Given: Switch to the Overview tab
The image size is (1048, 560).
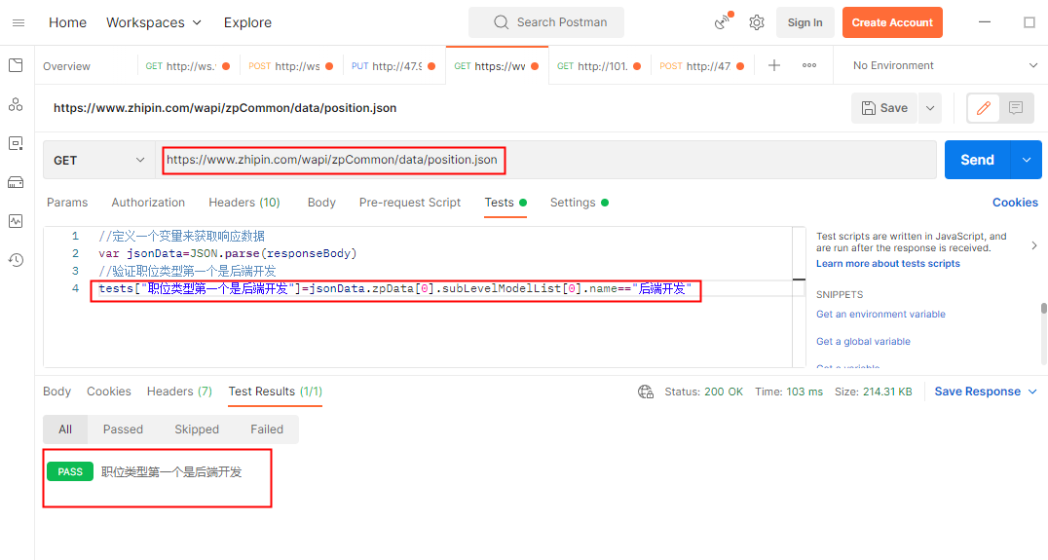Looking at the screenshot, I should click(66, 66).
